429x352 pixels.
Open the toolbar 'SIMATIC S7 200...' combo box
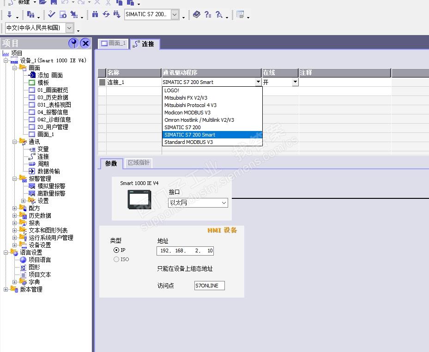point(175,14)
